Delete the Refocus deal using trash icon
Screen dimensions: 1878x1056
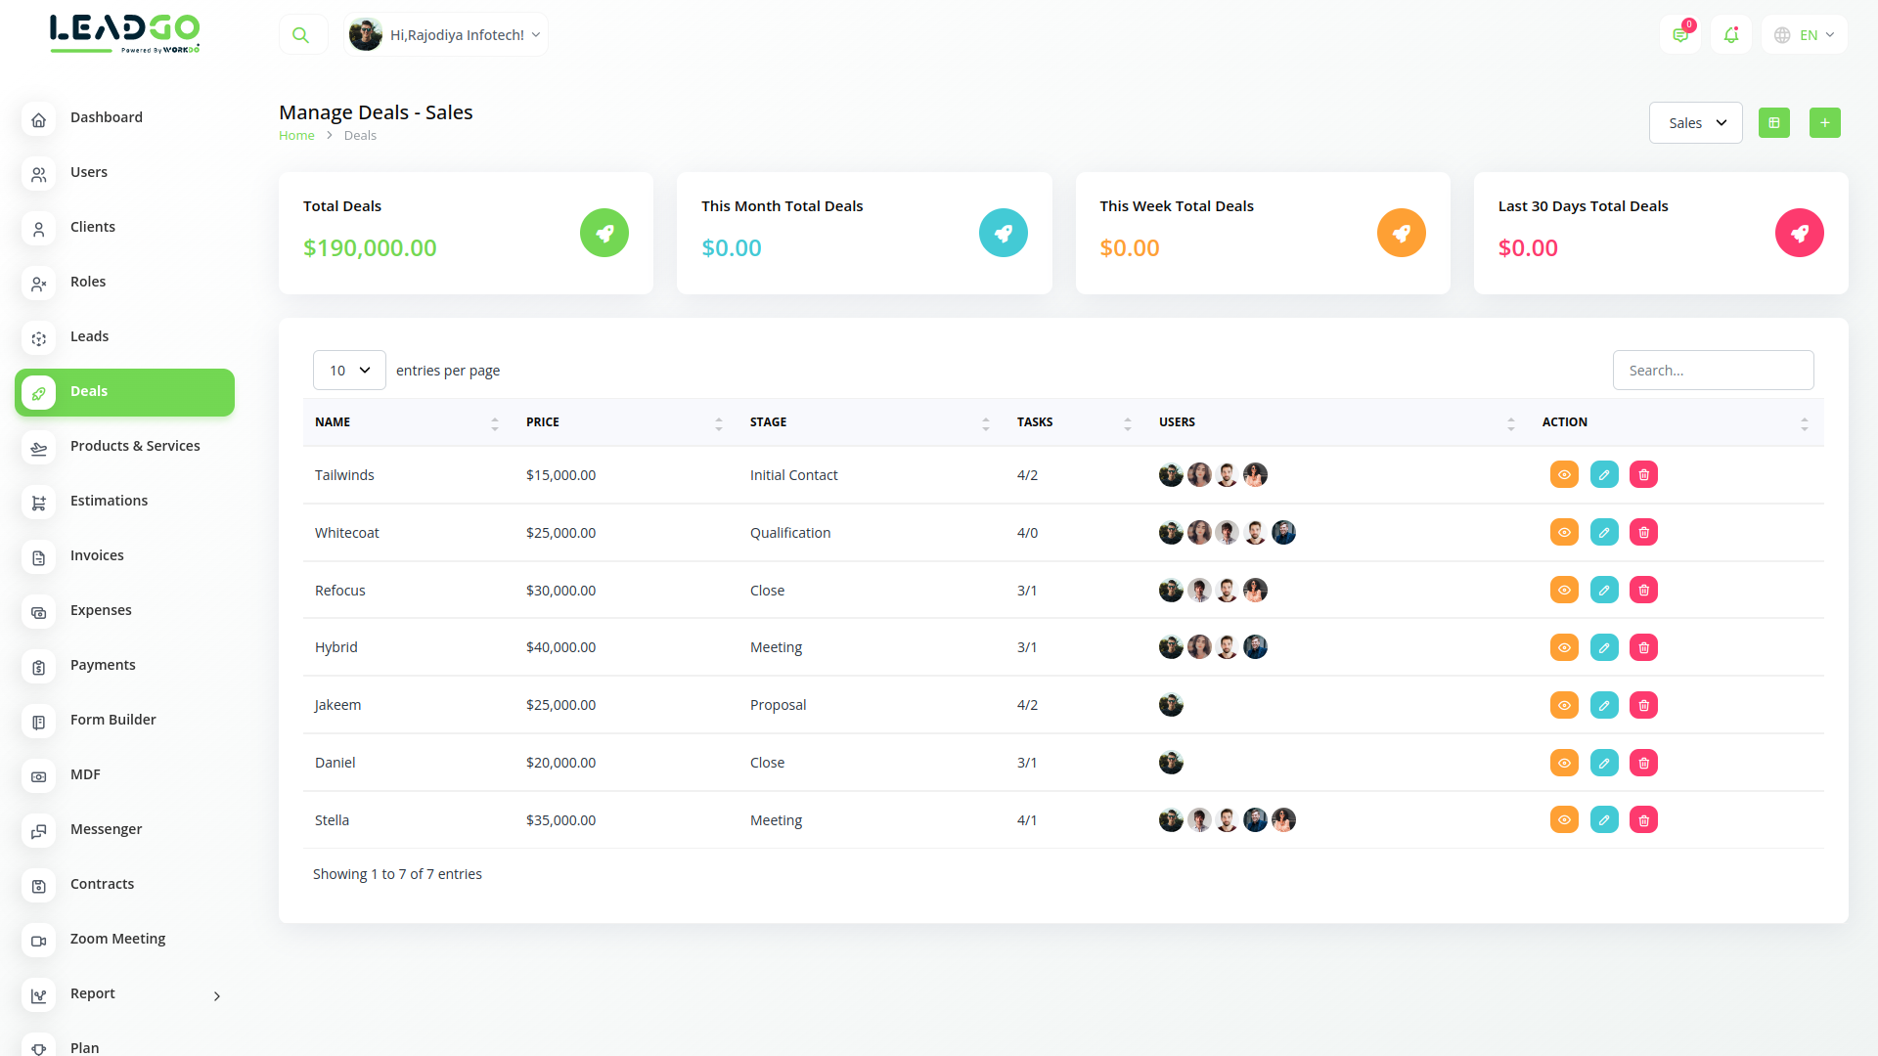(x=1643, y=591)
